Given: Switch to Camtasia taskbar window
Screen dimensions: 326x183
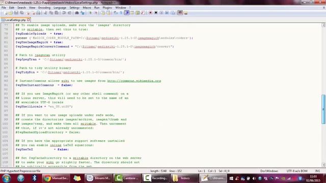Looking at the screenshot, I should [127, 178].
